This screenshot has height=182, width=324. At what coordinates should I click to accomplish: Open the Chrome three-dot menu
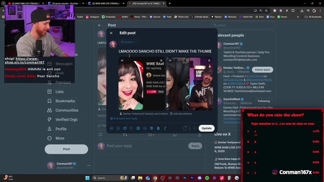tap(320, 11)
